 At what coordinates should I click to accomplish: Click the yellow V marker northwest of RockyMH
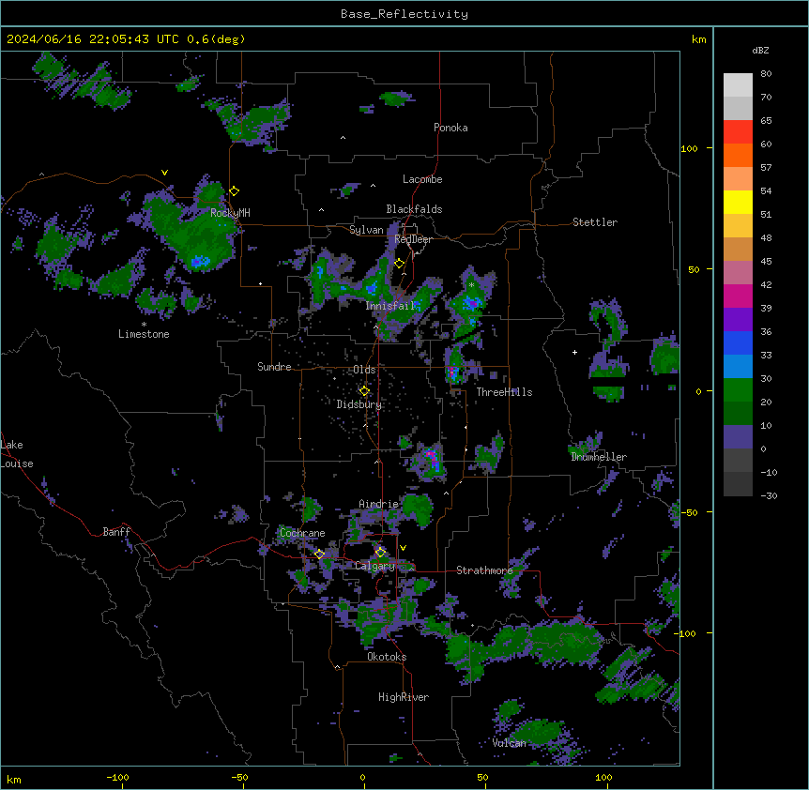tap(164, 173)
